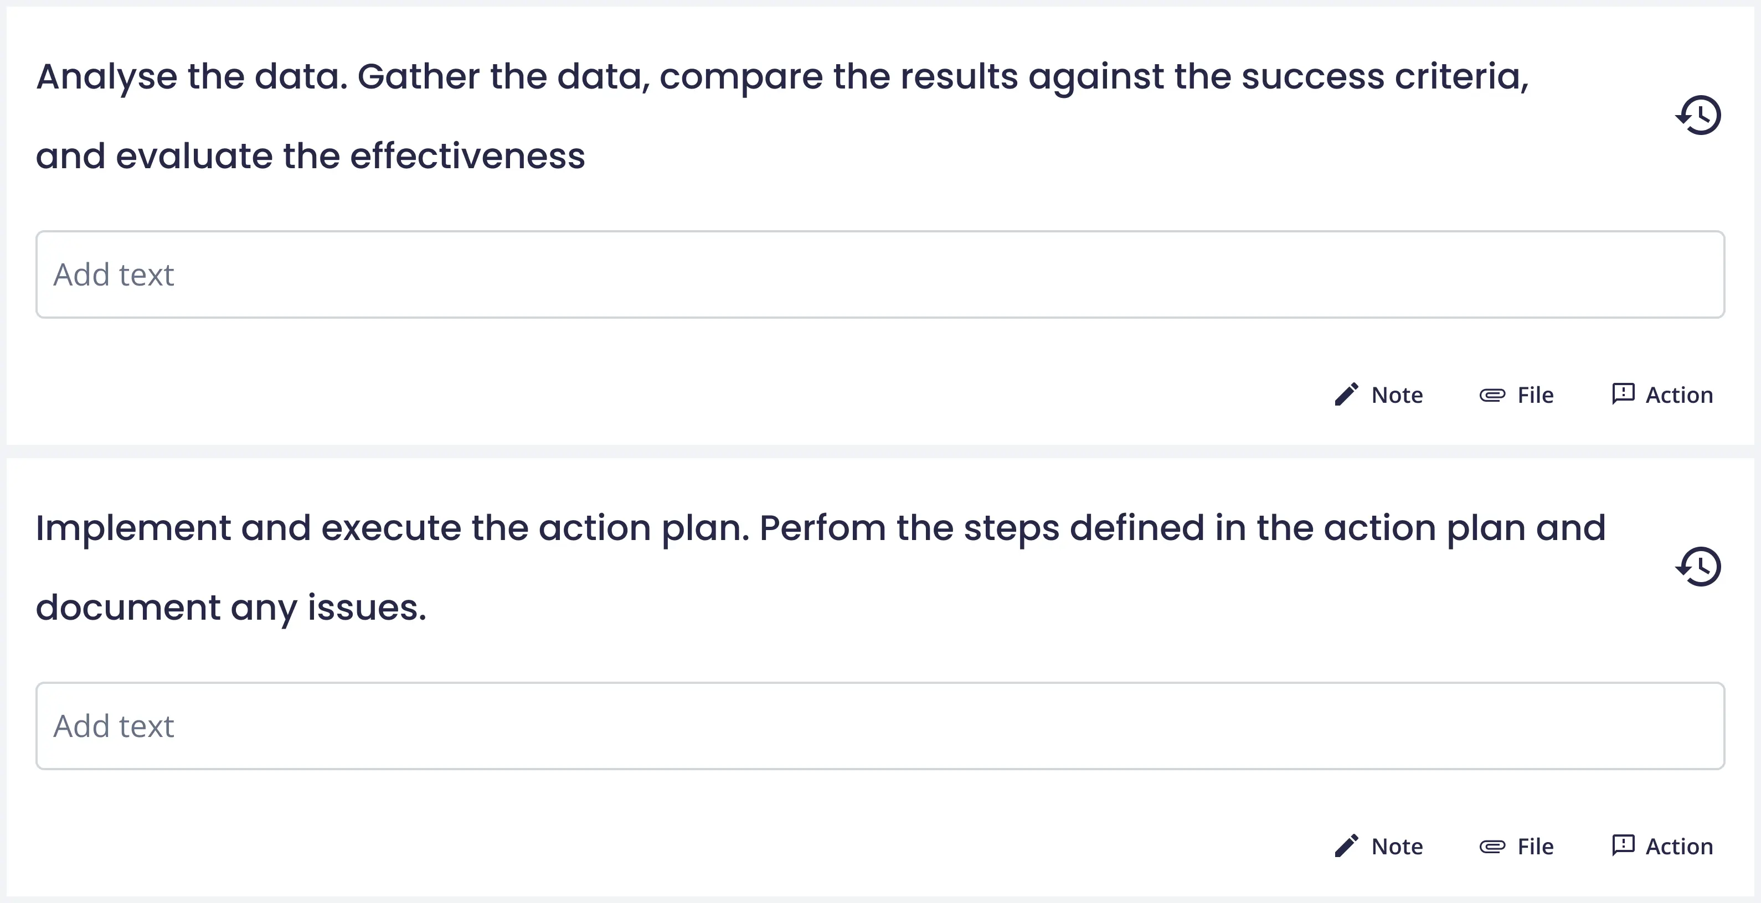Click the pencil icon under Implement and execute
1761x903 pixels.
click(x=1346, y=847)
